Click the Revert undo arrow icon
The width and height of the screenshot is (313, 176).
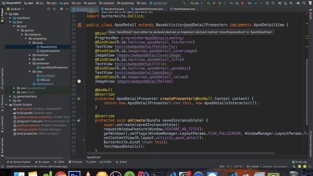click(273, 3)
